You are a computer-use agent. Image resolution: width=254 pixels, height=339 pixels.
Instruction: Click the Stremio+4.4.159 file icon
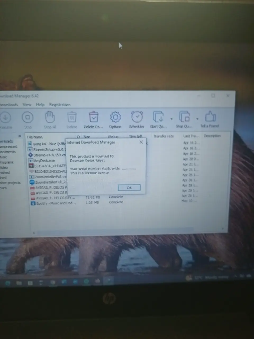pos(30,155)
